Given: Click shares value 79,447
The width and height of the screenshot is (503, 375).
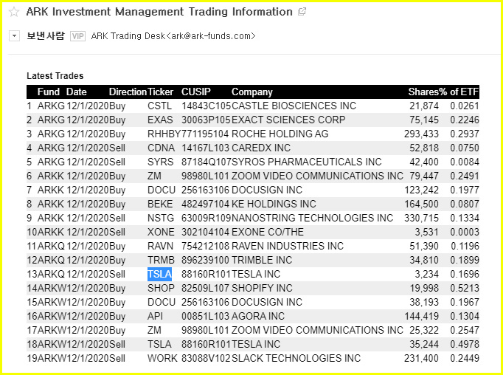Looking at the screenshot, I should (x=424, y=176).
